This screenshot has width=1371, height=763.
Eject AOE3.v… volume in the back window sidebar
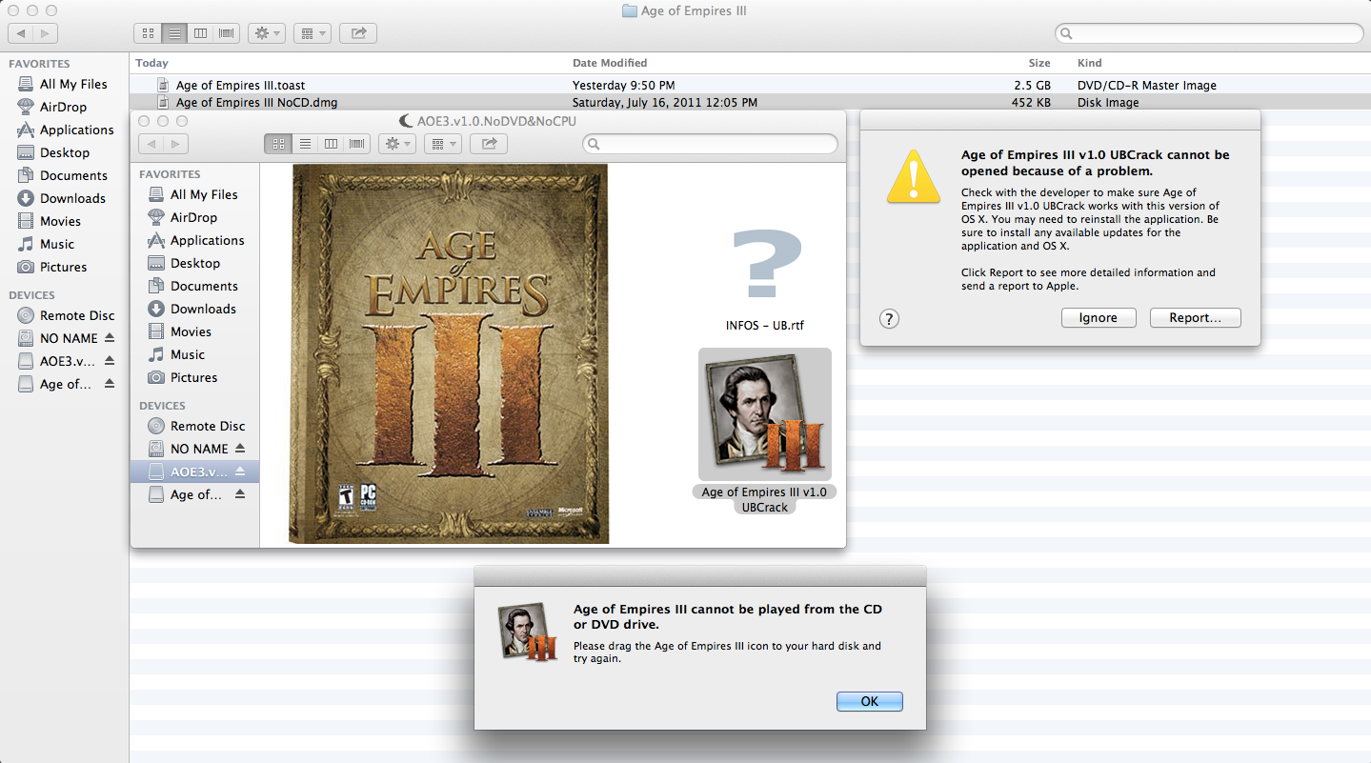coord(109,361)
